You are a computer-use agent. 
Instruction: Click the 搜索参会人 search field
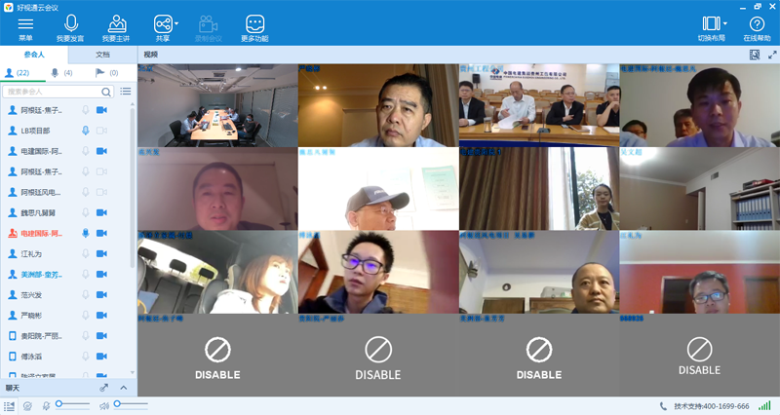coord(57,91)
